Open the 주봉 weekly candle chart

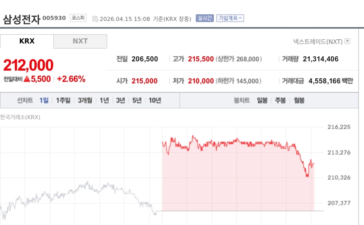(x=280, y=100)
